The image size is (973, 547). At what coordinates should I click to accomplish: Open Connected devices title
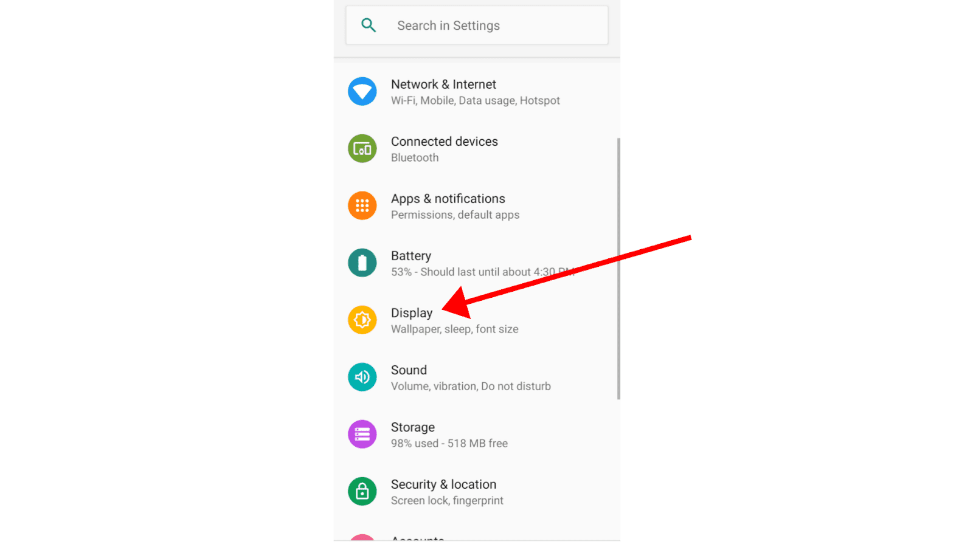click(x=445, y=142)
